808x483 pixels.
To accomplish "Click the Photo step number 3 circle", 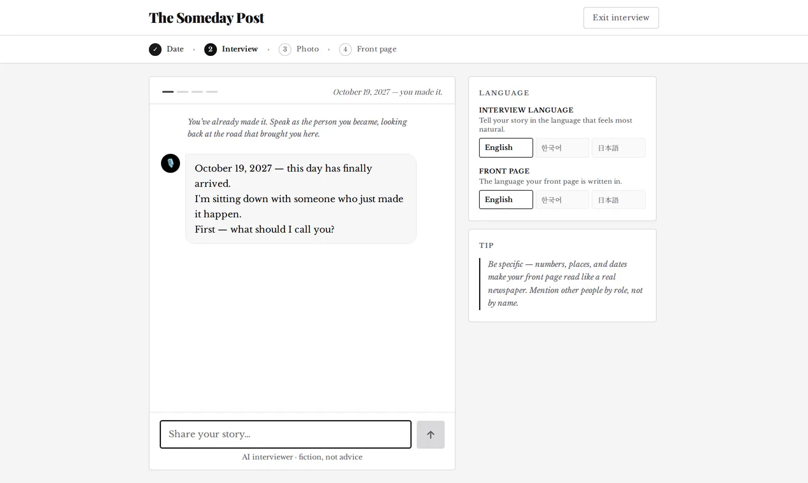I will coord(285,50).
